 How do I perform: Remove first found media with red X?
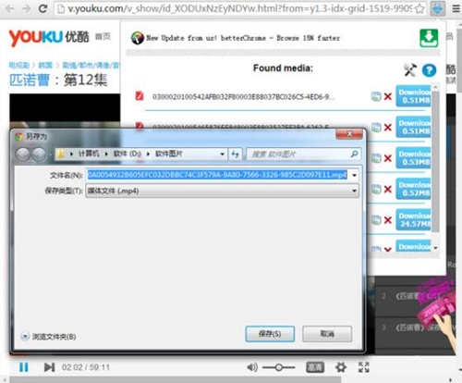[x=388, y=97]
